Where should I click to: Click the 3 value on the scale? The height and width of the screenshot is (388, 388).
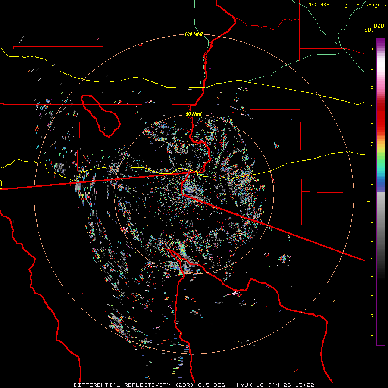click(372, 125)
